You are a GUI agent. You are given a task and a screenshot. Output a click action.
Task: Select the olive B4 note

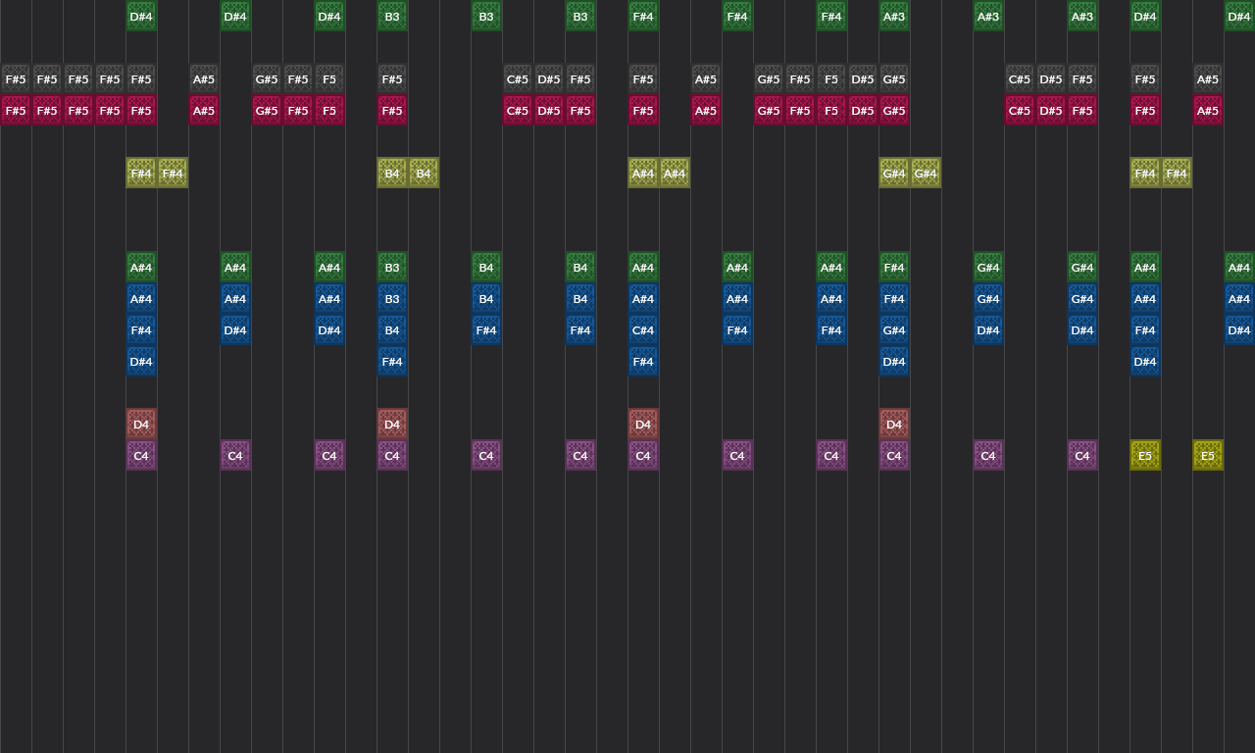pos(392,173)
